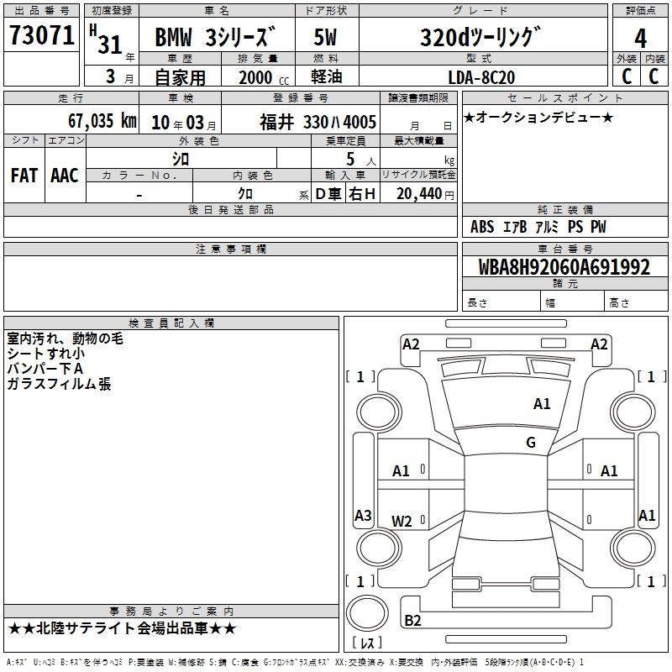Select the fuel type 軽油
The image size is (672, 672).
[327, 76]
